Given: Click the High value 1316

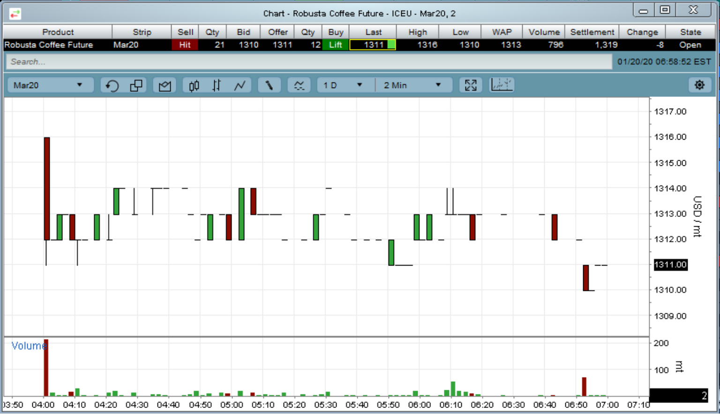Looking at the screenshot, I should point(427,45).
